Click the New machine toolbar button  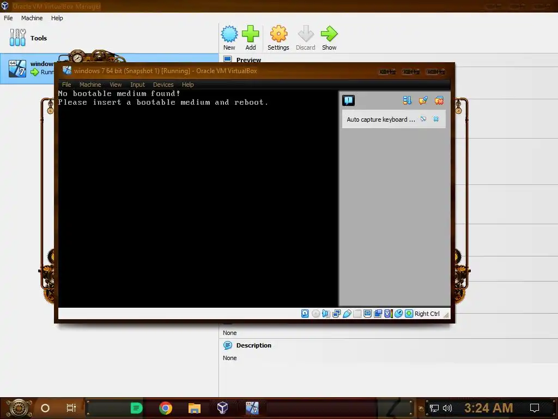coord(229,38)
